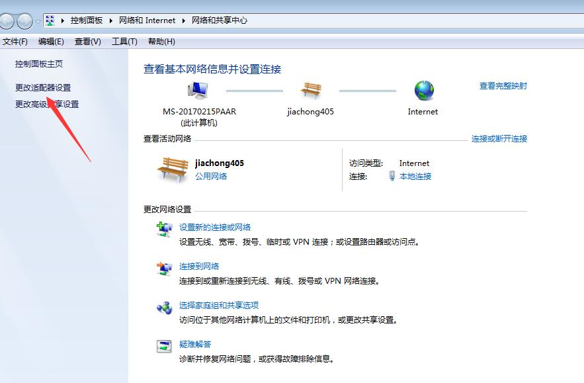Image resolution: width=584 pixels, height=383 pixels.
Task: Click the 连接或断开连接 link
Action: coord(500,139)
